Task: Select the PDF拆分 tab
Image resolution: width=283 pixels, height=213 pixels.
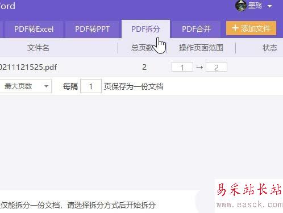Action: [145, 29]
